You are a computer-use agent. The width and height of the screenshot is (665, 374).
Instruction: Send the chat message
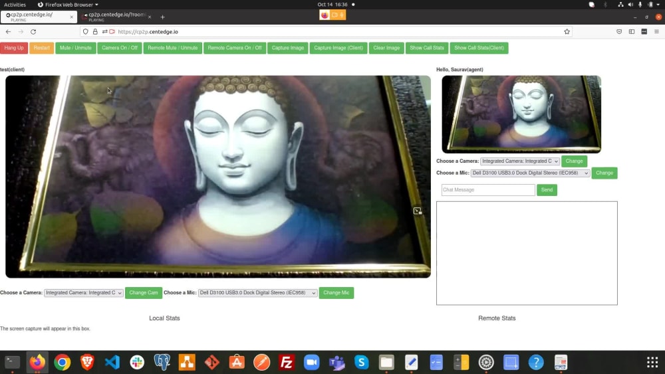tap(547, 190)
